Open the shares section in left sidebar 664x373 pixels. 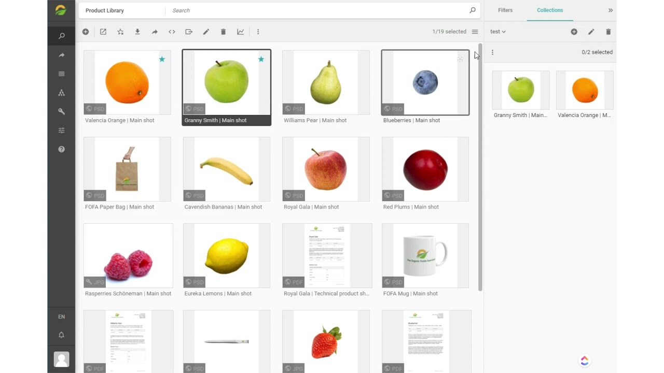[61, 55]
